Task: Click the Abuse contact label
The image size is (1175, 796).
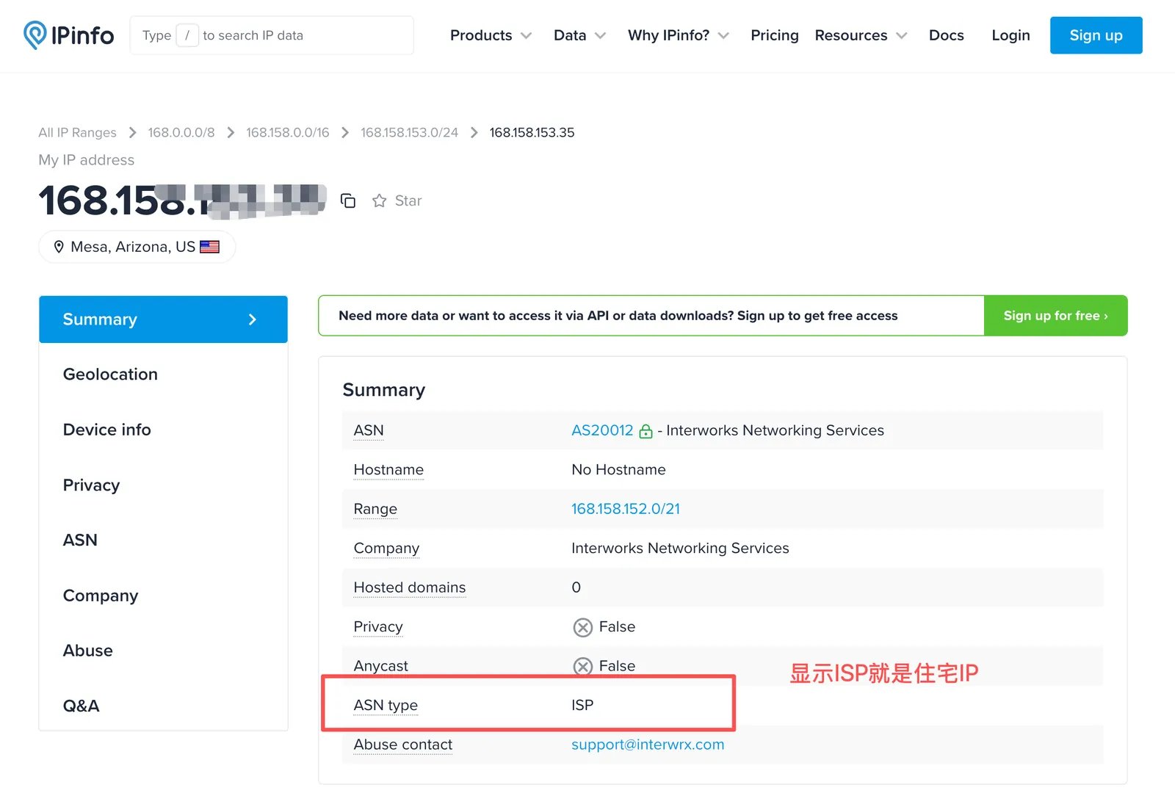Action: (x=403, y=745)
